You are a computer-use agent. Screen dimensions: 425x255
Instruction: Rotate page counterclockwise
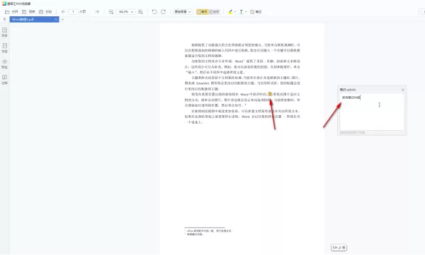tap(154, 12)
